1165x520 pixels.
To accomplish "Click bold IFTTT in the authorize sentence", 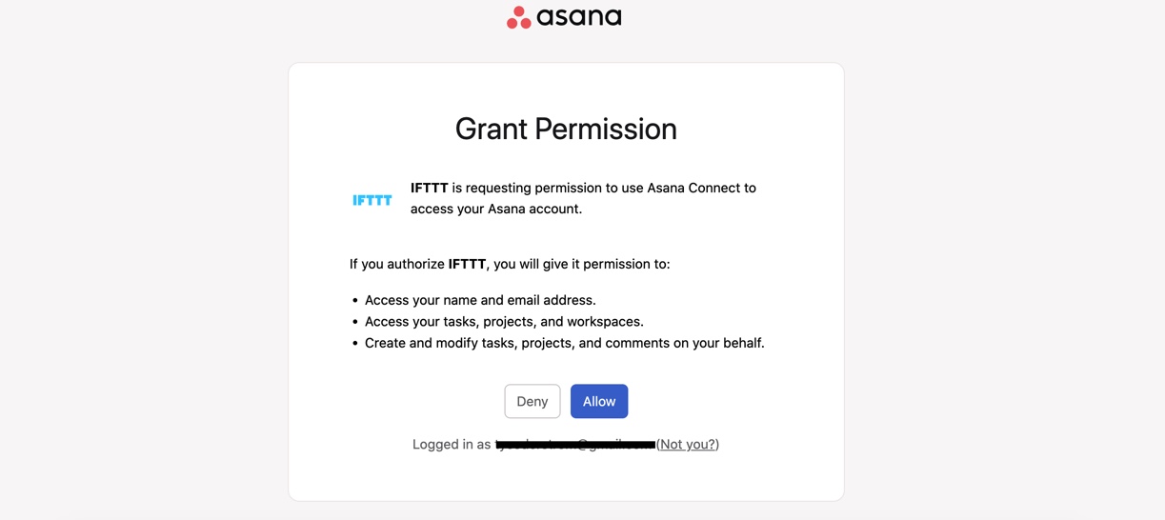I will pos(467,264).
